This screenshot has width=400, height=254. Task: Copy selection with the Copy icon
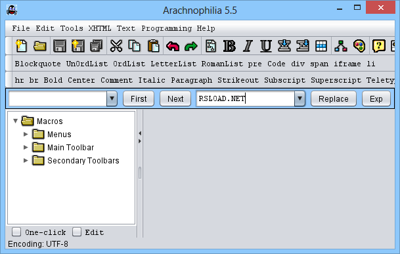(x=135, y=46)
